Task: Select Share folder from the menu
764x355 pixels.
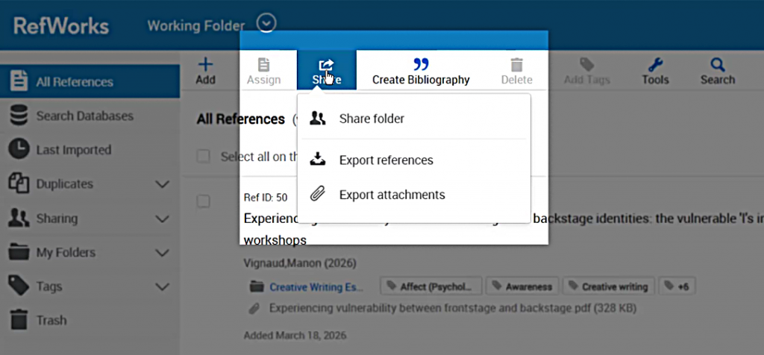Action: [371, 119]
